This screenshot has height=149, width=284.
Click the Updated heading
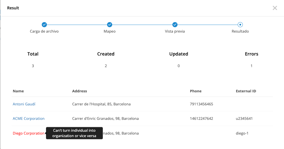click(x=179, y=54)
